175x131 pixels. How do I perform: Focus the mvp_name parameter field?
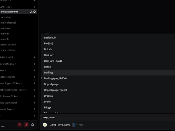[66, 125]
